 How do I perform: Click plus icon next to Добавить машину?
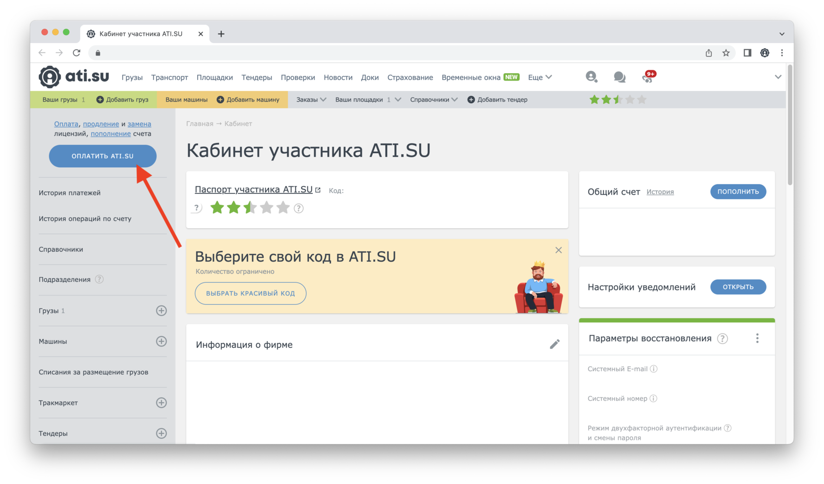pos(220,100)
